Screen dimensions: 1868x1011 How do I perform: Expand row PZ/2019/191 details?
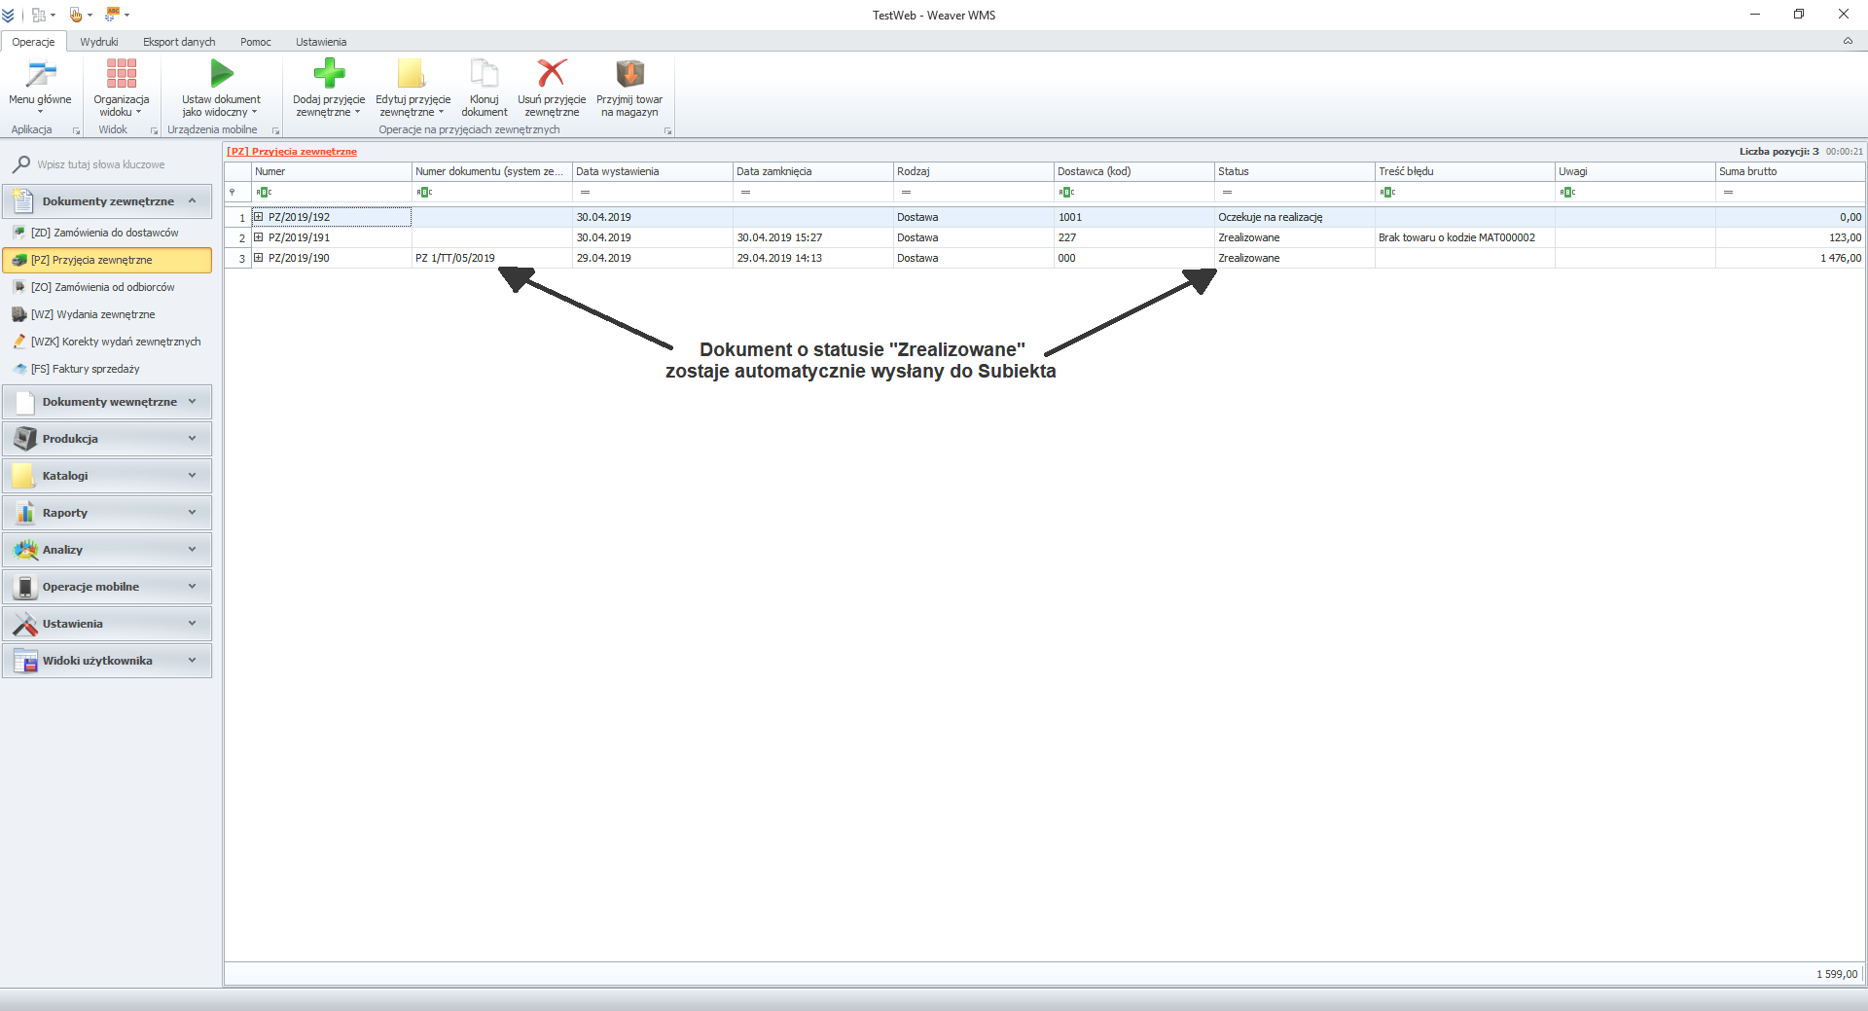click(259, 237)
